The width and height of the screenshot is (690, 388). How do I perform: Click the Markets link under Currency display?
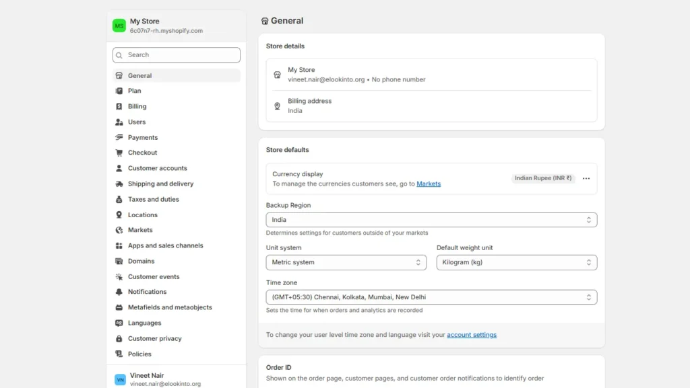coord(429,184)
